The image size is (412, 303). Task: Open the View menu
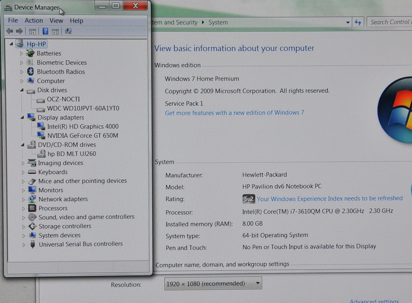(56, 21)
